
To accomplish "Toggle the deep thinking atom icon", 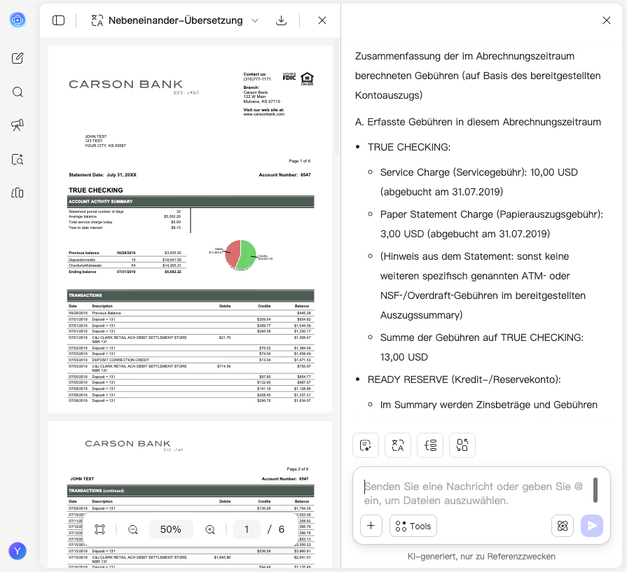I will [x=563, y=526].
